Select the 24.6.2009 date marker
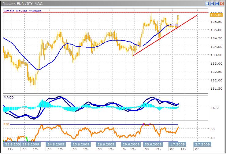The height and width of the screenshot is (154, 226). point(55,144)
